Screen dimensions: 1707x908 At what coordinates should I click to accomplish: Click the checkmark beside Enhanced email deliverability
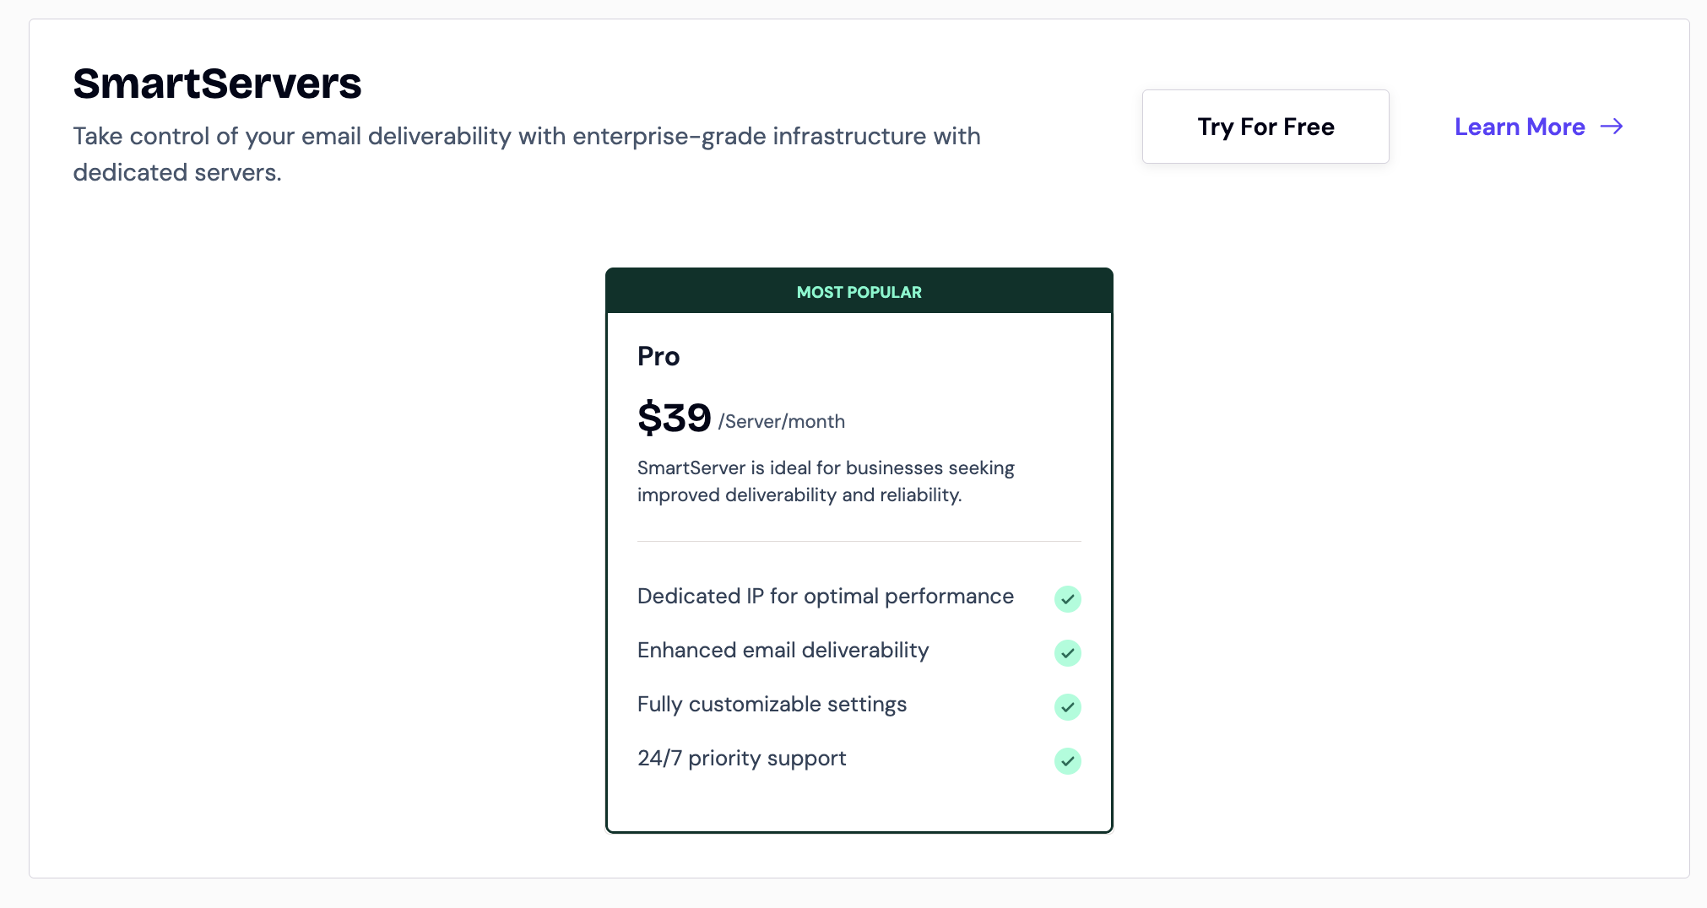1068,653
